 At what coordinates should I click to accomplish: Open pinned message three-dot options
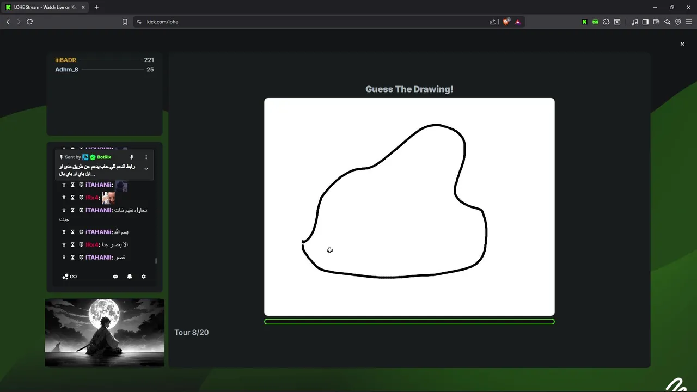[146, 157]
